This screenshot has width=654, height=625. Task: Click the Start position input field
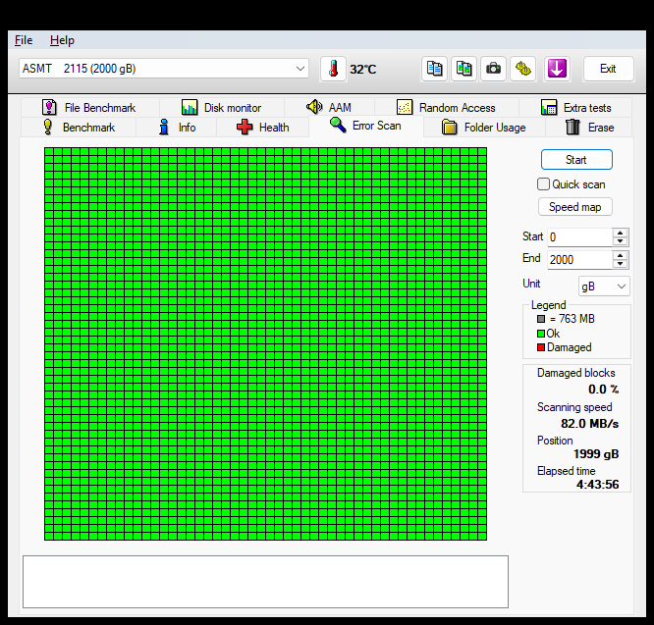[579, 237]
